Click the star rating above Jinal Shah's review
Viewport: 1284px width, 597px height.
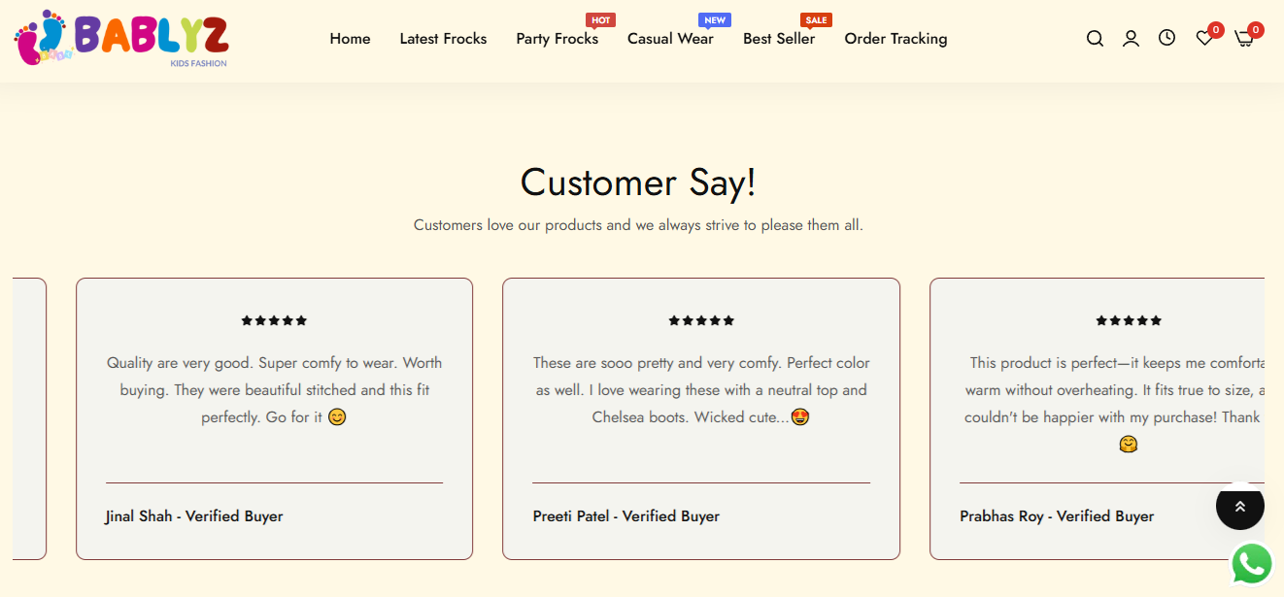pos(274,320)
